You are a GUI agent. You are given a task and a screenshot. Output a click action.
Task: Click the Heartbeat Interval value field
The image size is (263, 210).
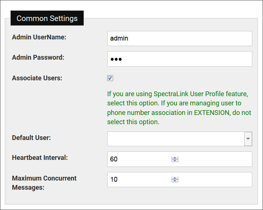coord(139,159)
